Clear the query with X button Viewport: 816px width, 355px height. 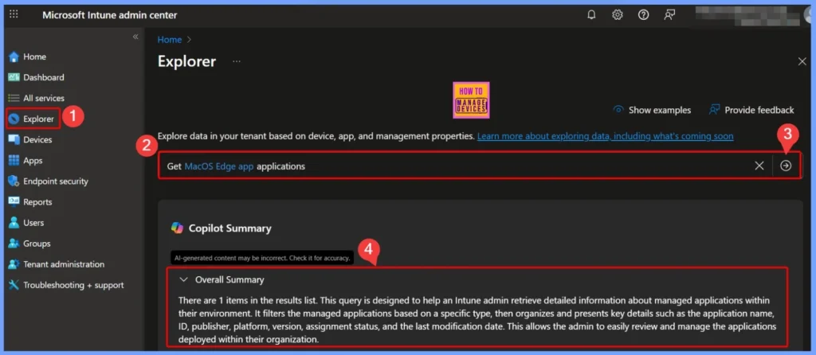tap(759, 166)
